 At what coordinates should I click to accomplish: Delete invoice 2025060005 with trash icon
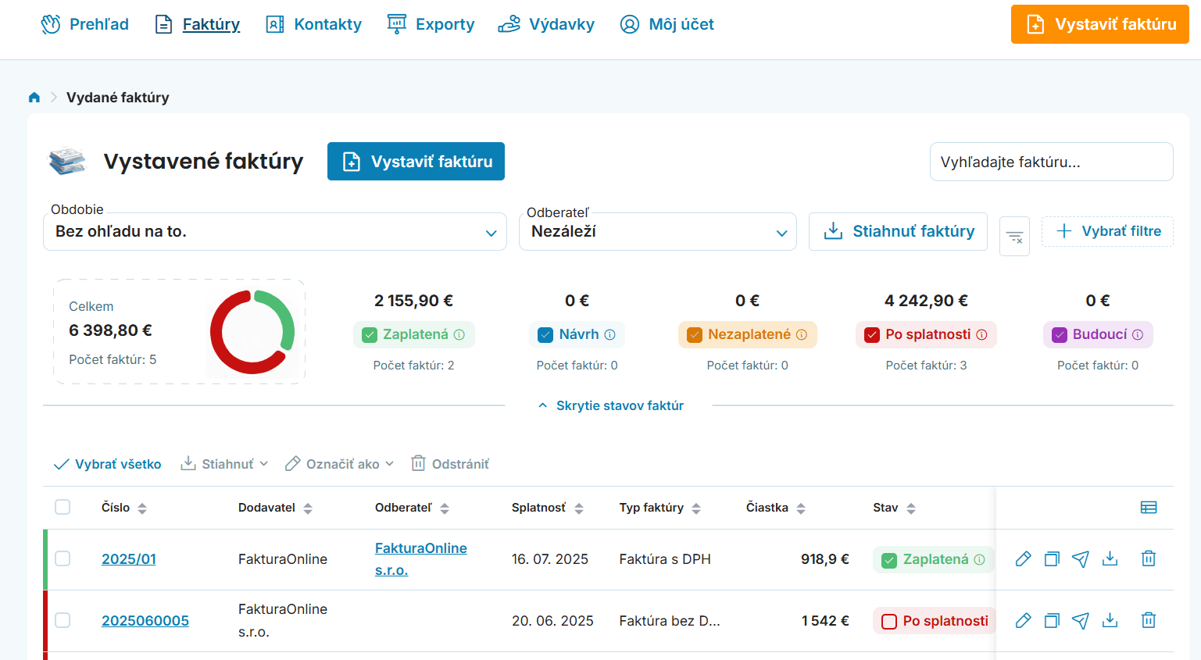click(x=1148, y=620)
